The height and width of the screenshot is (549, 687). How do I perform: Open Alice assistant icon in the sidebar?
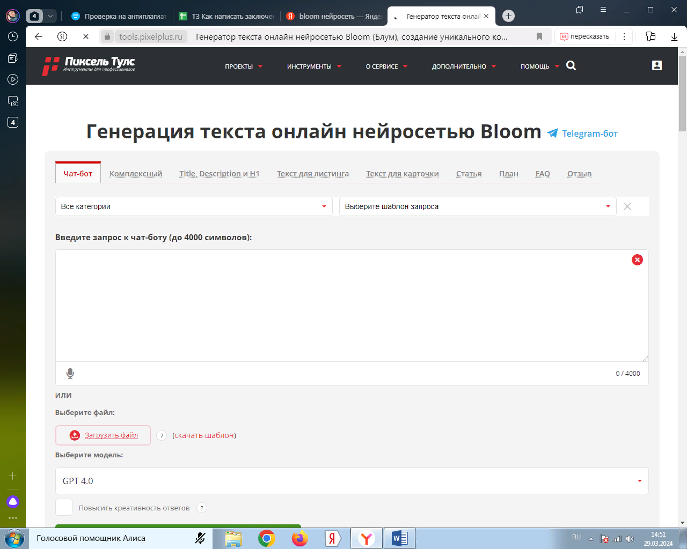pyautogui.click(x=13, y=502)
